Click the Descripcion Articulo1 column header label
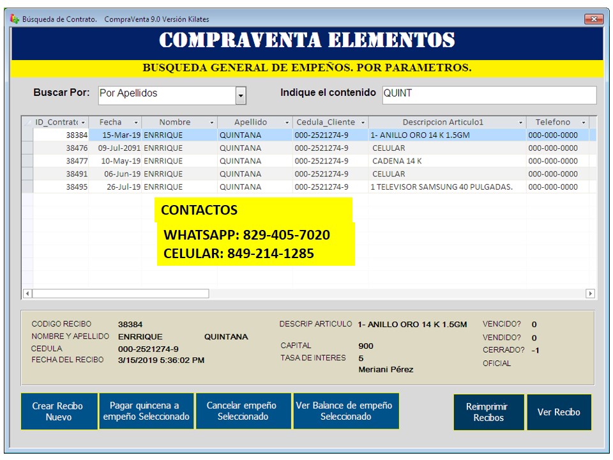 [443, 122]
